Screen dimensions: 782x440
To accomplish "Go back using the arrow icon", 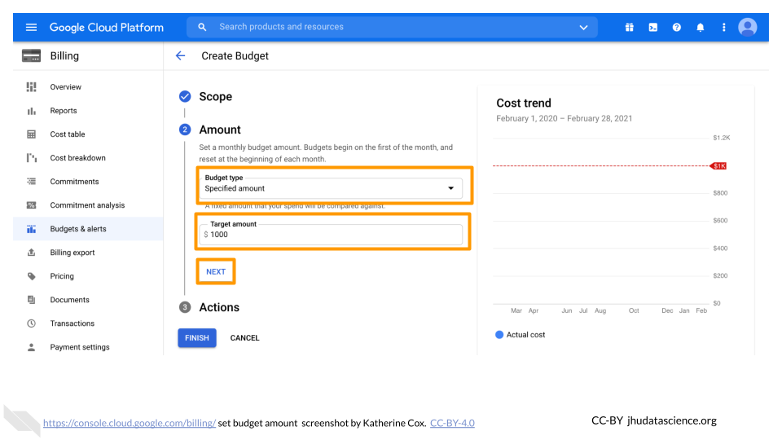I will pos(181,56).
